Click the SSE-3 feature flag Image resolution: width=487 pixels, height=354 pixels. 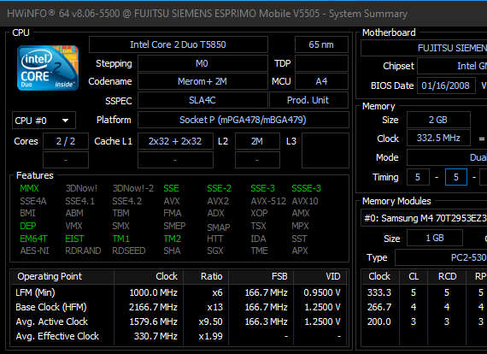(263, 188)
